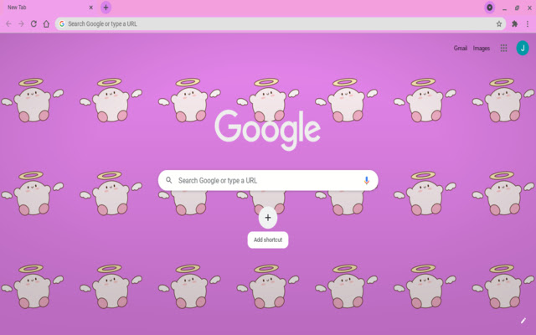Open Images link
The width and height of the screenshot is (536, 335).
coord(482,49)
